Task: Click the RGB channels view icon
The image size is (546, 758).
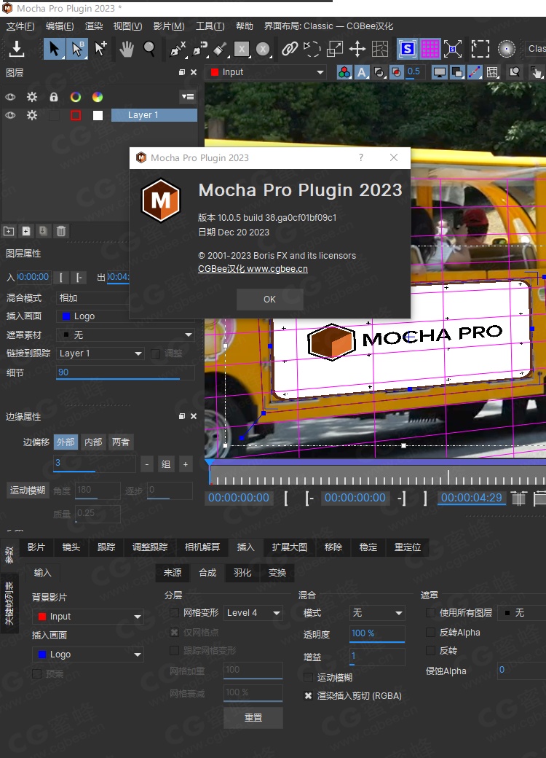Action: [x=344, y=72]
